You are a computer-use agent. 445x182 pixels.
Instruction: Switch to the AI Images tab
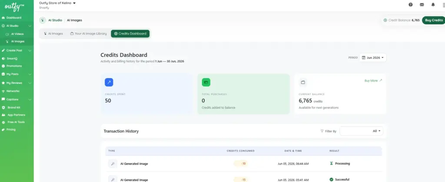click(53, 33)
